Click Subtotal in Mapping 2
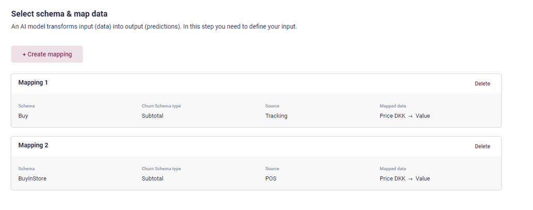 pyautogui.click(x=152, y=178)
